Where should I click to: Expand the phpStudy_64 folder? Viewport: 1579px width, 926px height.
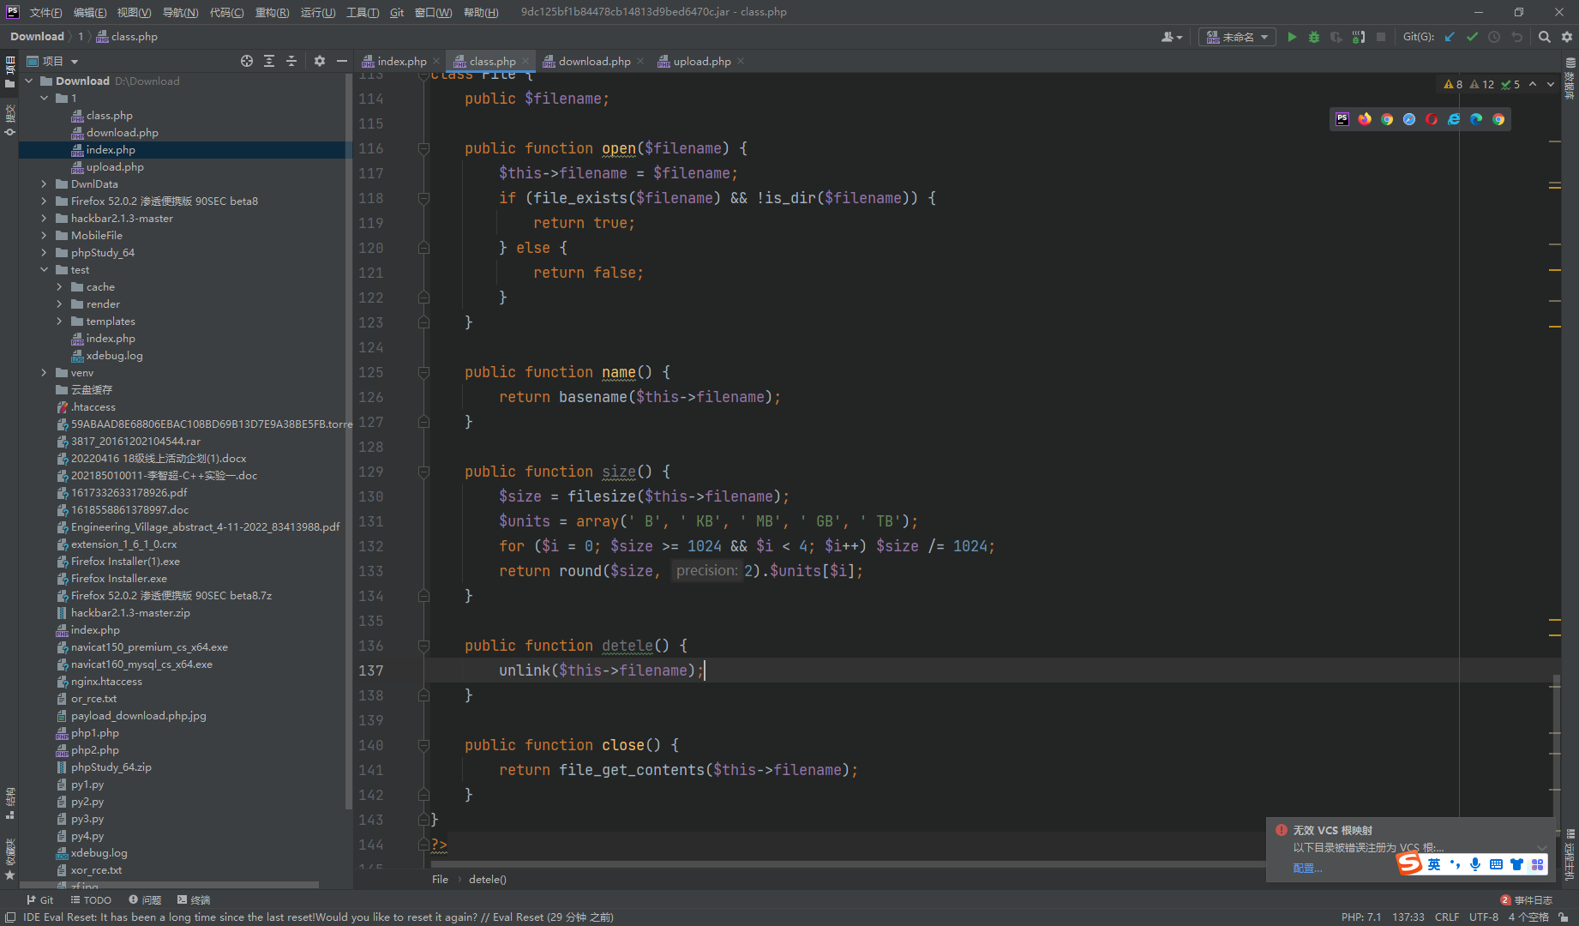pos(44,252)
